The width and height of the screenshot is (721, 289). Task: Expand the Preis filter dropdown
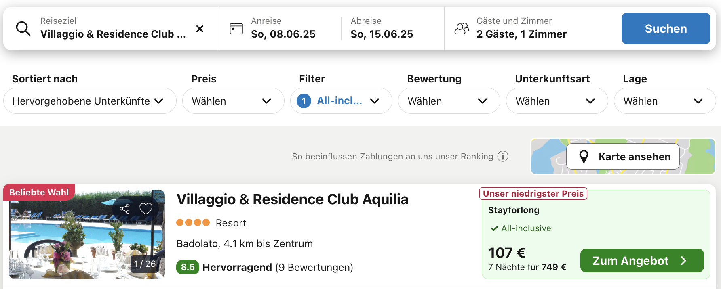(x=233, y=101)
